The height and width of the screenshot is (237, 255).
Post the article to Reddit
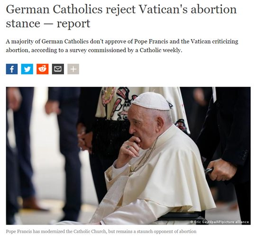click(43, 69)
